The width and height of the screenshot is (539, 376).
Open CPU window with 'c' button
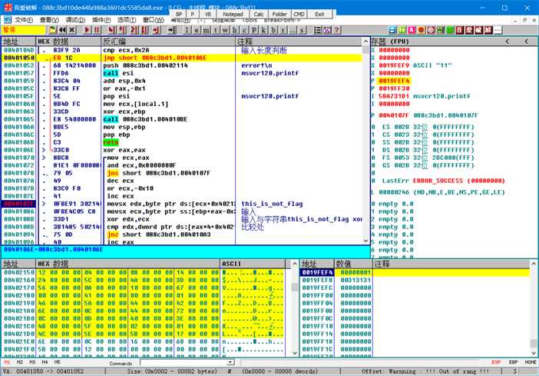244,30
